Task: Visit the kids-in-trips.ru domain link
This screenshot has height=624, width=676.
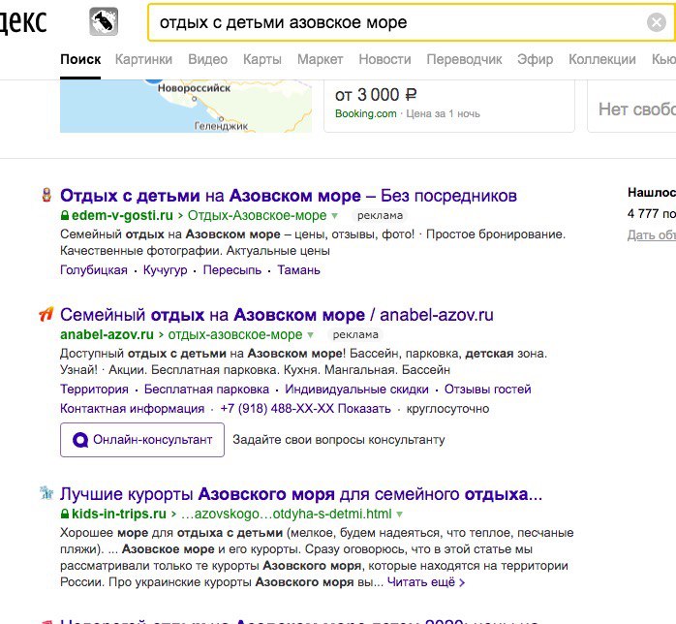Action: tap(119, 514)
